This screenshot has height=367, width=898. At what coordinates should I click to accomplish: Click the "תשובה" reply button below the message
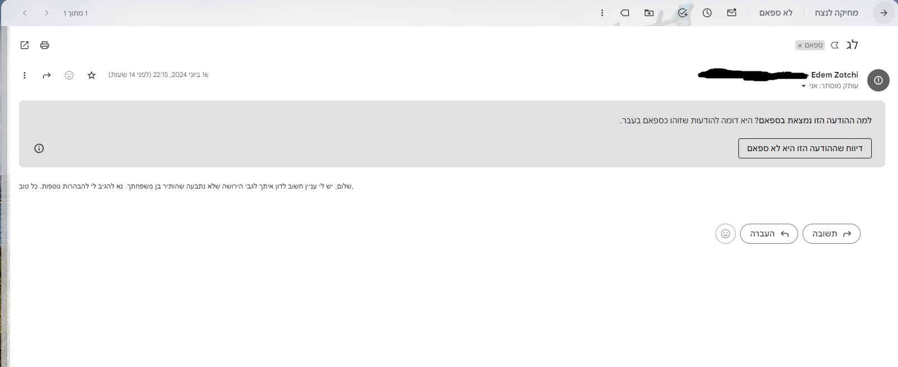tap(831, 234)
